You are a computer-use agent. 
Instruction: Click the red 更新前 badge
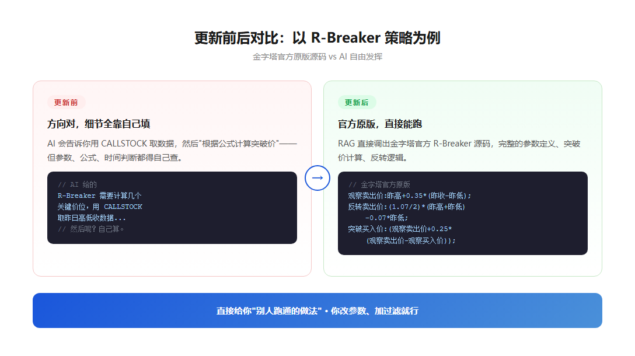coord(66,103)
